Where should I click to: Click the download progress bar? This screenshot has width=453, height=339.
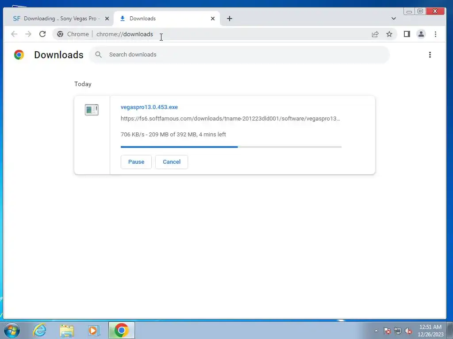pos(231,147)
